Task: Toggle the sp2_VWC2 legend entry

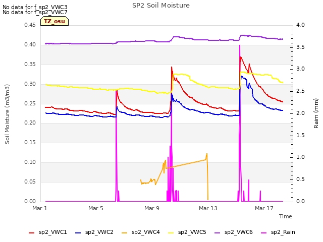Action: tap(94, 232)
